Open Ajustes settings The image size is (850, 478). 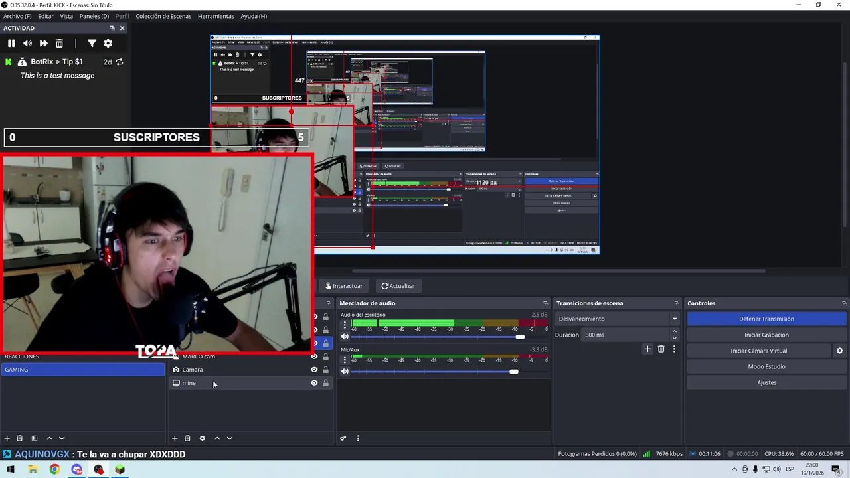pos(766,382)
